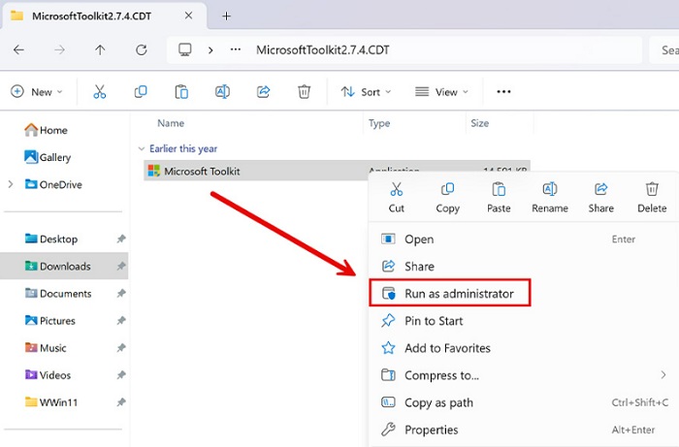
Task: Open Music in the navigation pane
Action: point(46,348)
